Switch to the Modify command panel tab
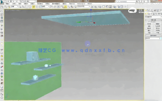 [x=149, y=10]
